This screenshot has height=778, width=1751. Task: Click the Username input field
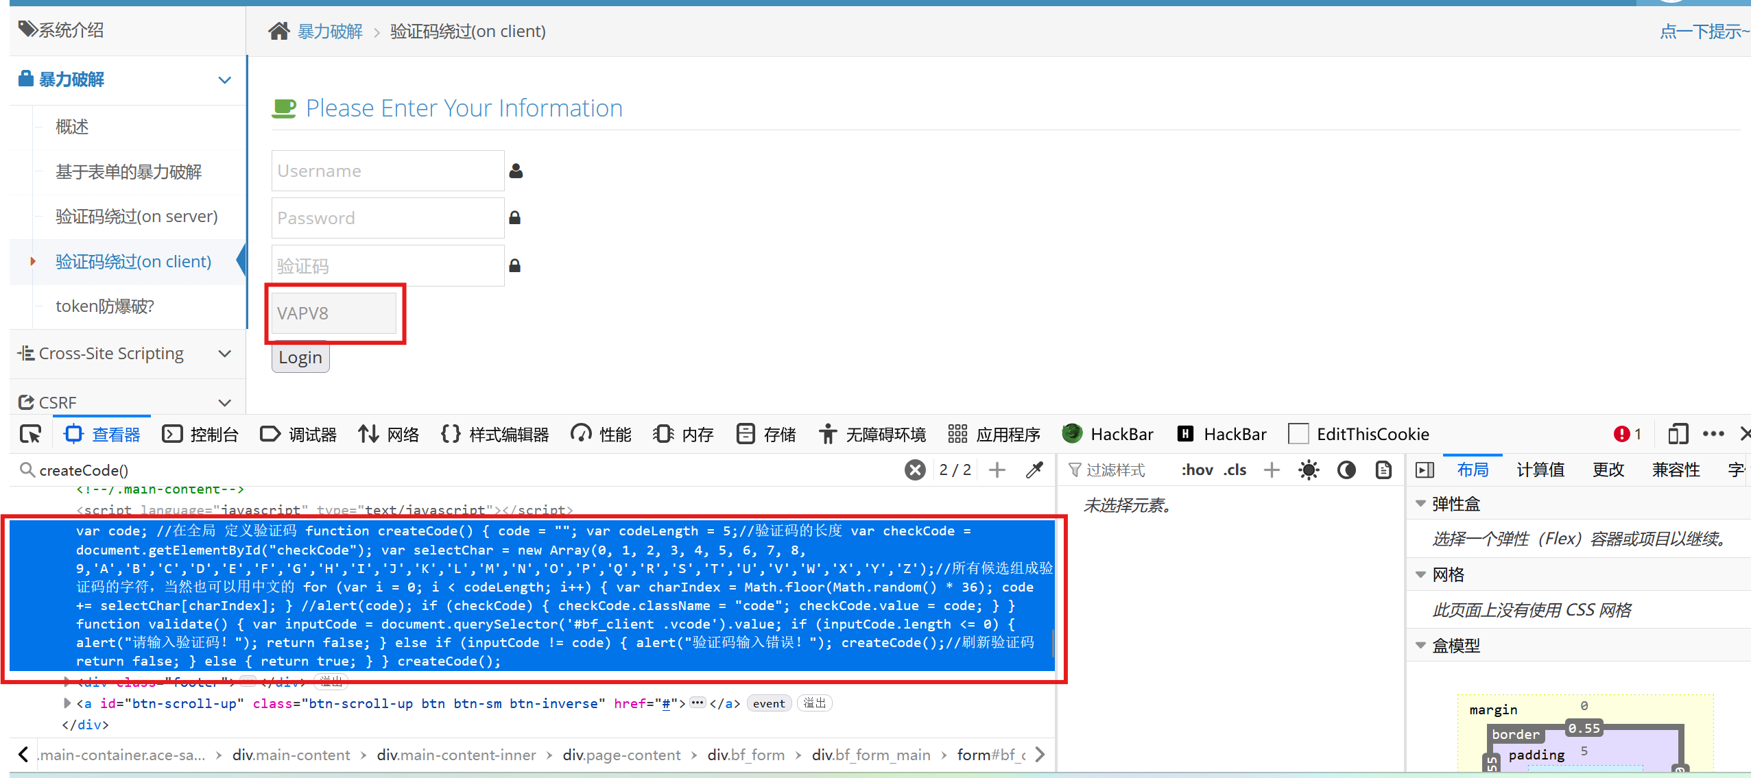388,171
